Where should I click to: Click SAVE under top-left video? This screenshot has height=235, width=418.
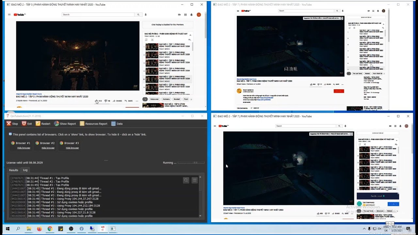[129, 101]
